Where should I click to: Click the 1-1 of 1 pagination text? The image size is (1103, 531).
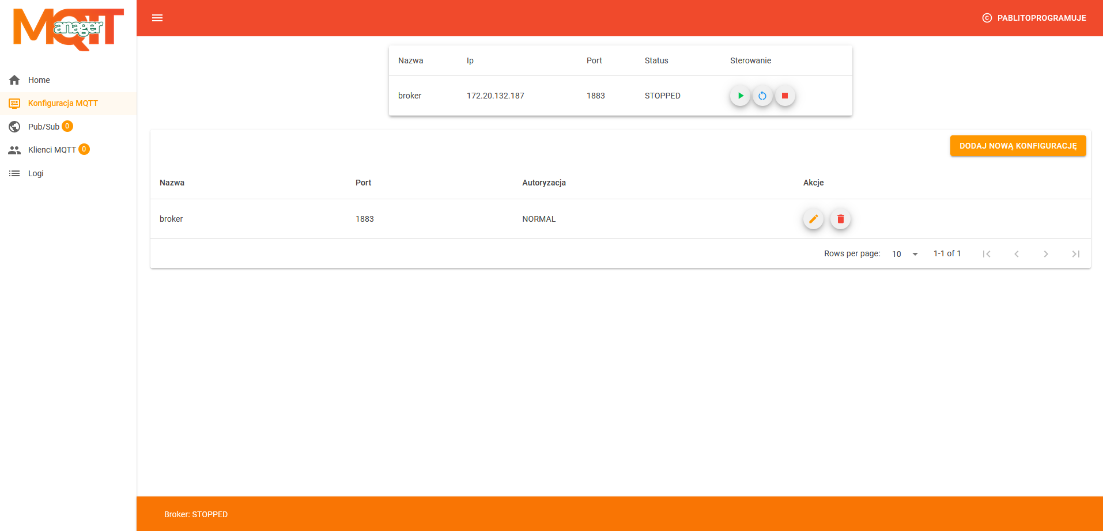click(x=947, y=253)
